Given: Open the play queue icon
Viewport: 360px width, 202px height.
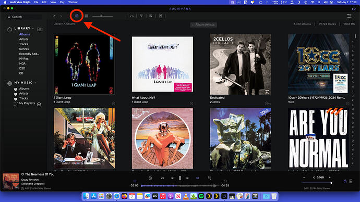Looking at the screenshot, I should (x=209, y=178).
